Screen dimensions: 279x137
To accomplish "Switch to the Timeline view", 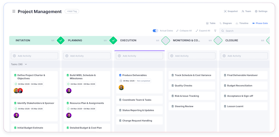I will [x=242, y=23].
